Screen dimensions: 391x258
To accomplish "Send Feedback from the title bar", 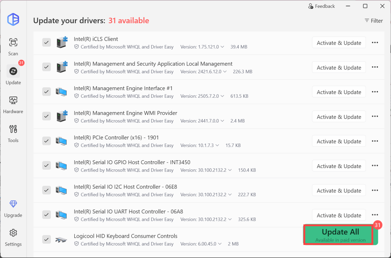I will tap(321, 6).
